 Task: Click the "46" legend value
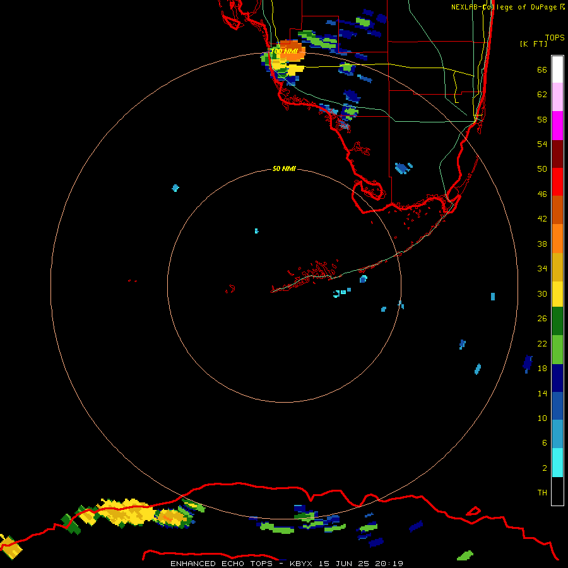coord(542,194)
